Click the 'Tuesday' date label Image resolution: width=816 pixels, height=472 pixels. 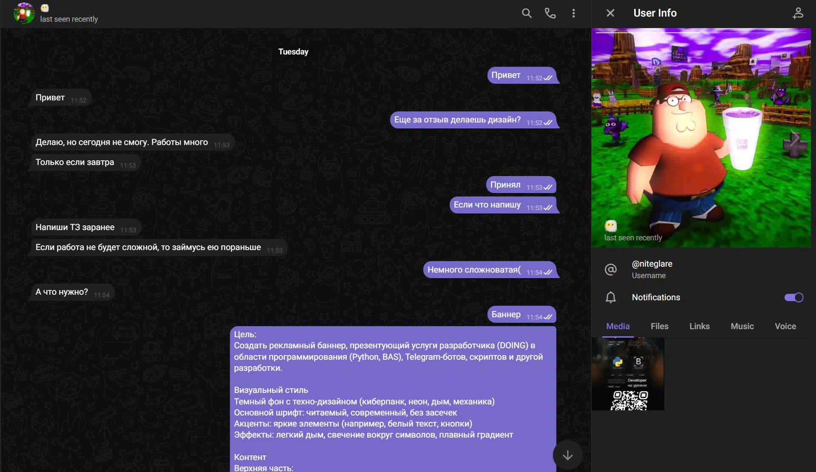293,52
